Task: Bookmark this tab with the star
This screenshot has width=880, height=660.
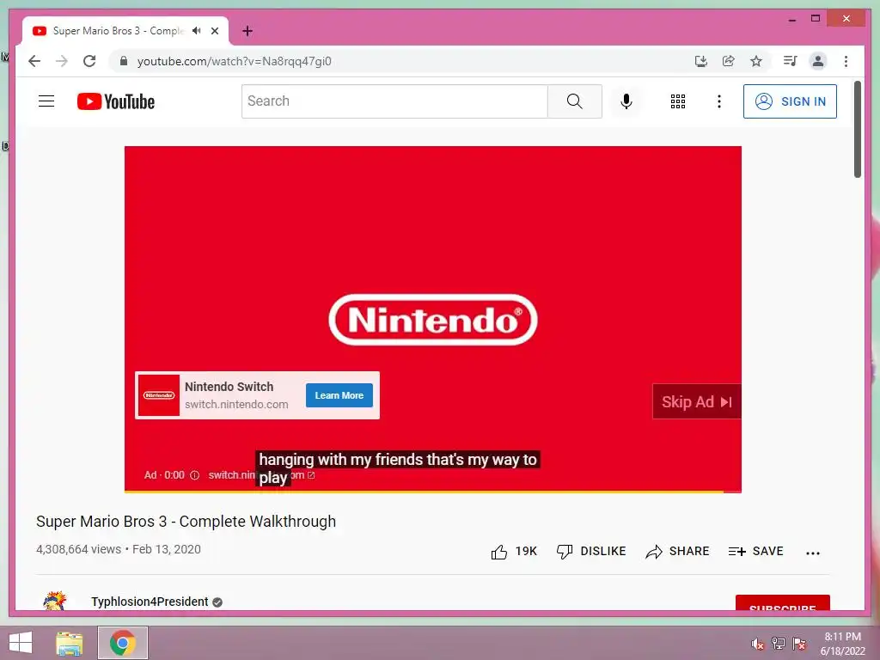Action: point(756,61)
